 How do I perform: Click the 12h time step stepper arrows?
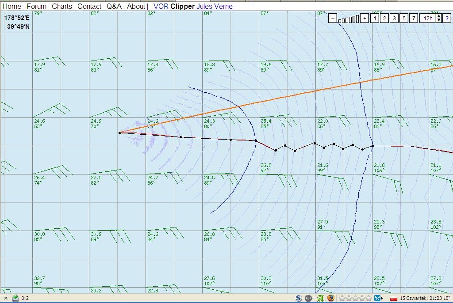pos(438,18)
